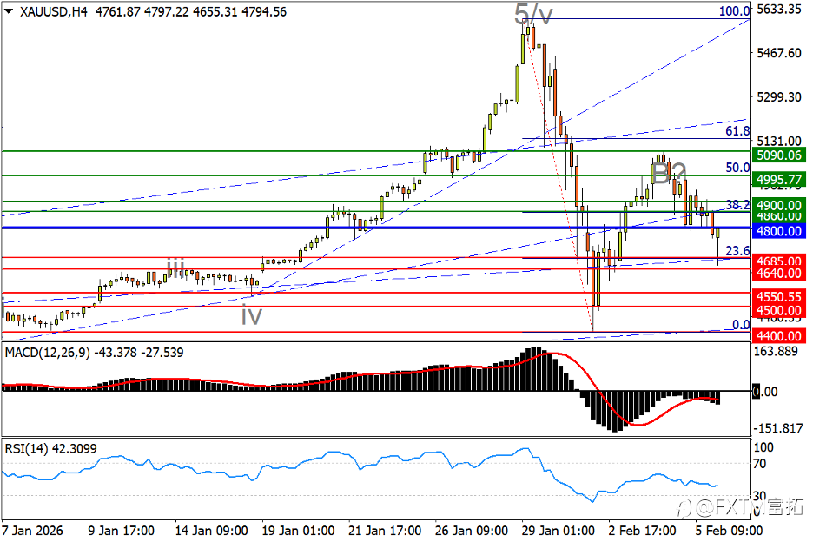The height and width of the screenshot is (542, 813).
Task: Click the MACD scale value -151.817
Action: coord(777,428)
